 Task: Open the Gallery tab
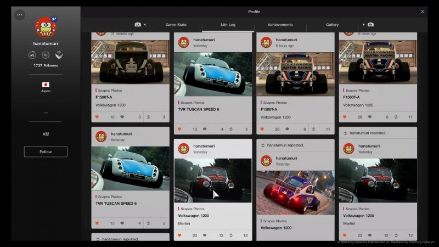pyautogui.click(x=332, y=25)
